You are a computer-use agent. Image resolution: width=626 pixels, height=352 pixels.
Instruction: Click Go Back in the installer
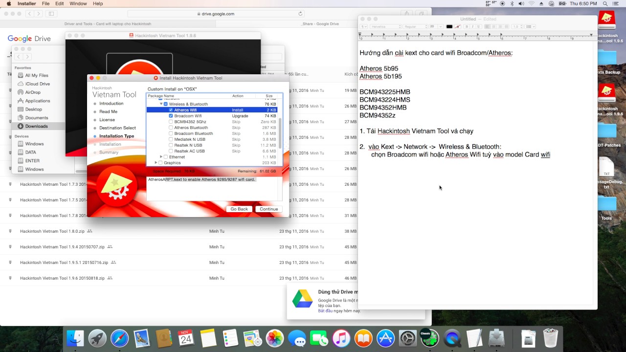click(x=239, y=209)
